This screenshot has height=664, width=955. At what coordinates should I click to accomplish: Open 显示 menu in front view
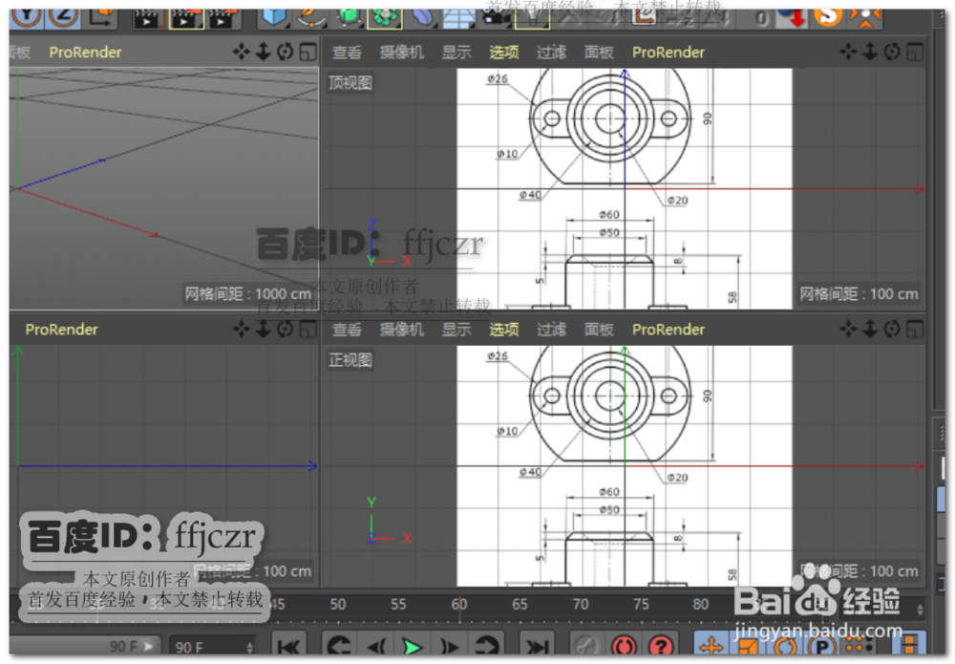coord(456,330)
